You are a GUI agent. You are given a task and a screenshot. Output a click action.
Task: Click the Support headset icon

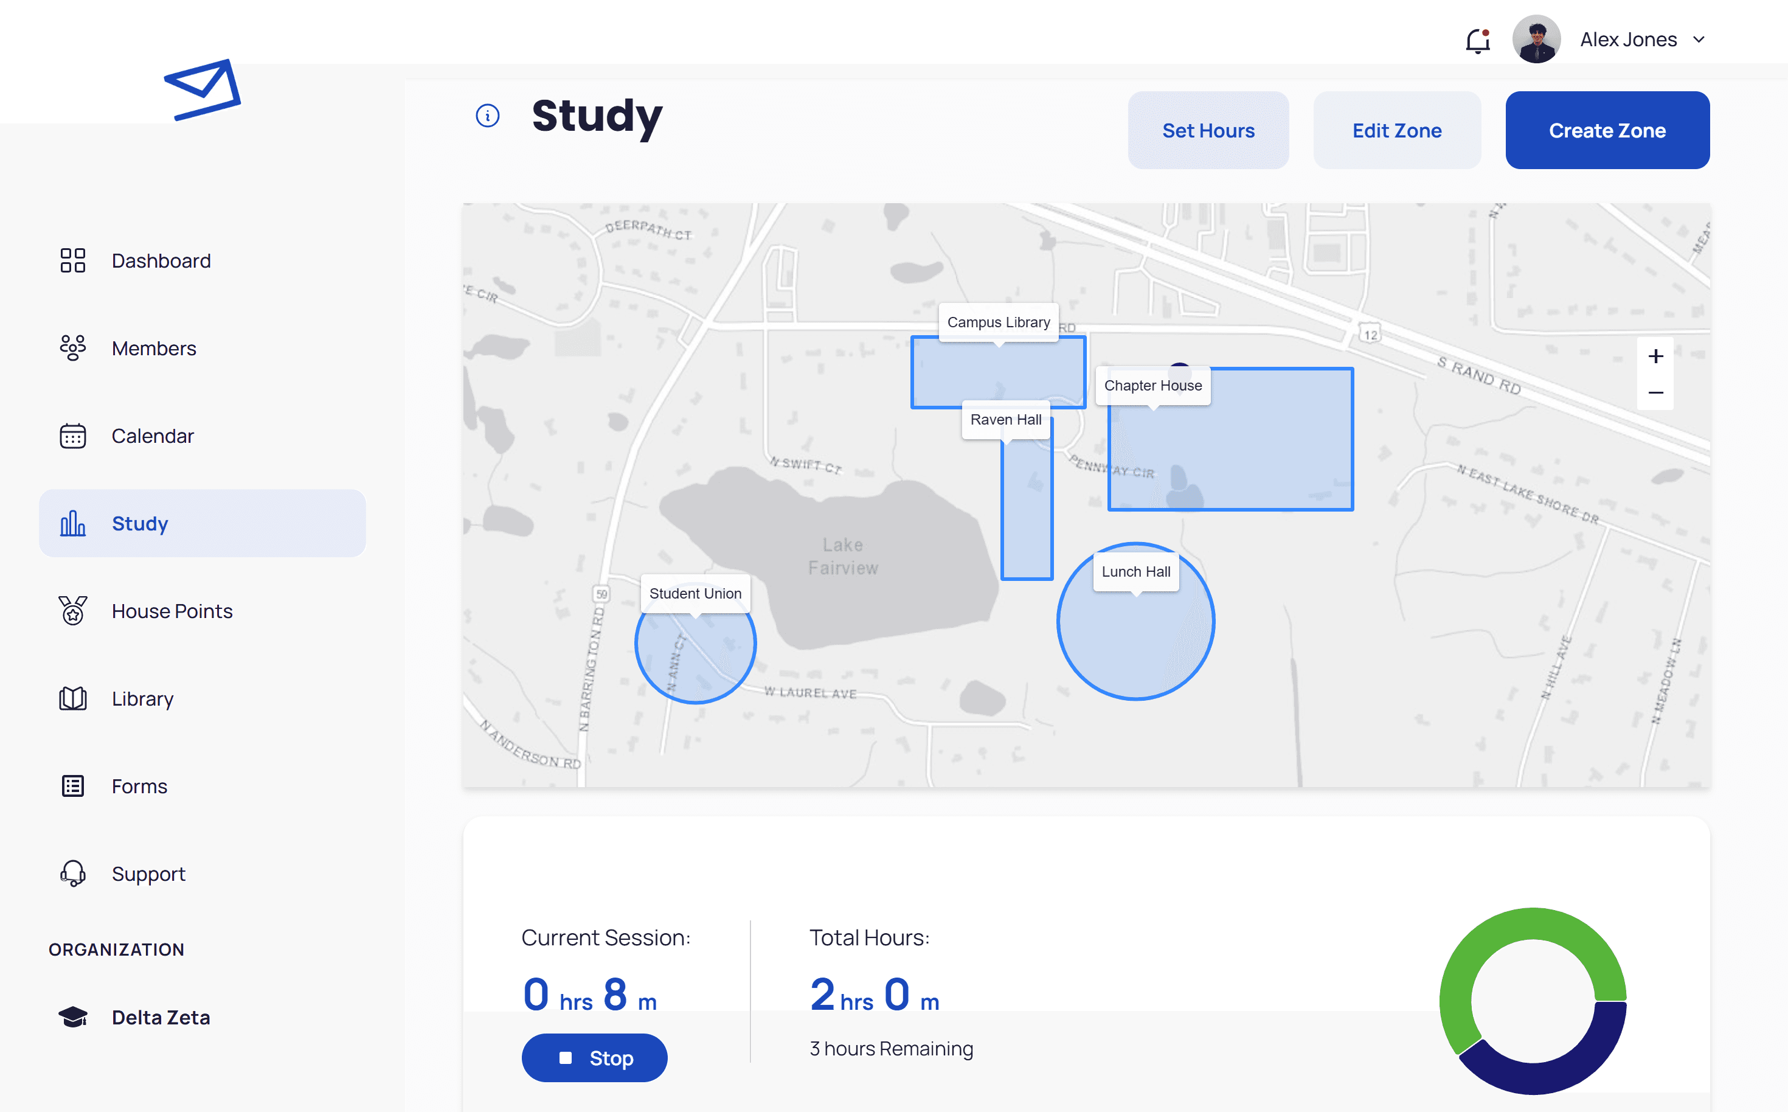click(72, 873)
